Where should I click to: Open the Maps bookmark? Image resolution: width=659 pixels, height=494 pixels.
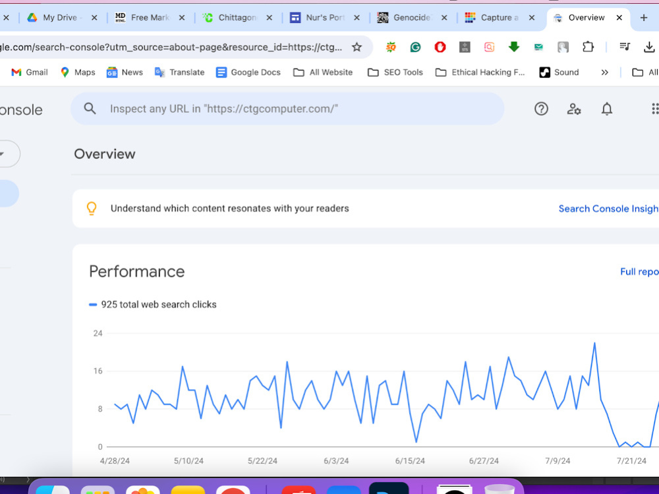click(78, 73)
